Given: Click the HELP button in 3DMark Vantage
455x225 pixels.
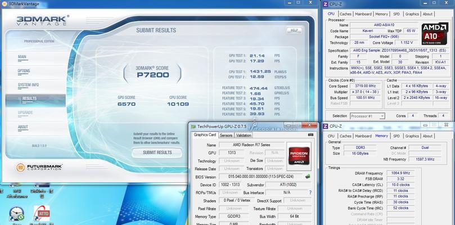Looking at the screenshot, I should 294,30.
